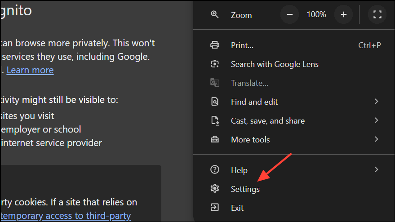
Task: Click the Google Lens camera icon
Action: (x=215, y=64)
